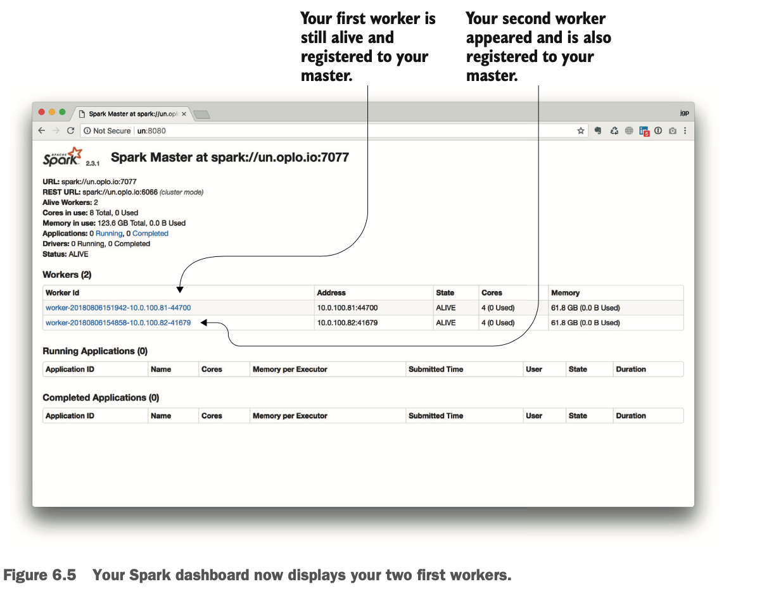Image resolution: width=769 pixels, height=591 pixels.
Task: Open the Chrome three-dot menu
Action: click(x=685, y=131)
